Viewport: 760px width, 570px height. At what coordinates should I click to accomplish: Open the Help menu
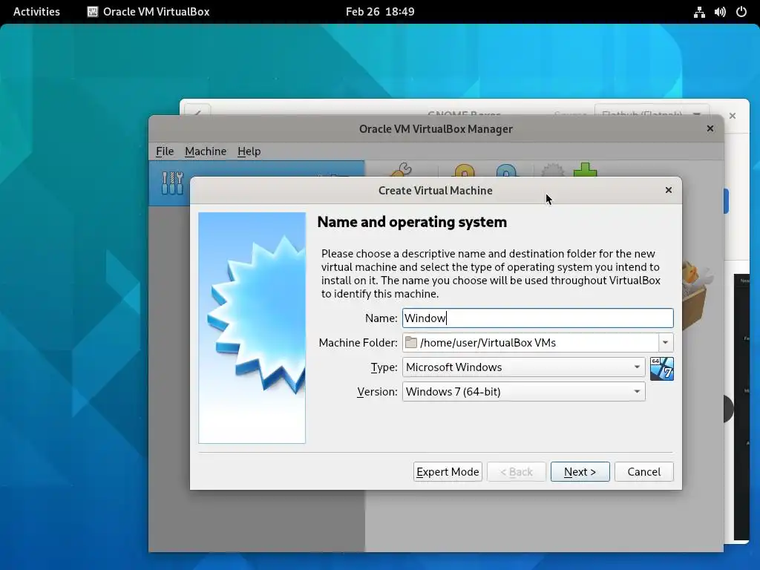(249, 151)
